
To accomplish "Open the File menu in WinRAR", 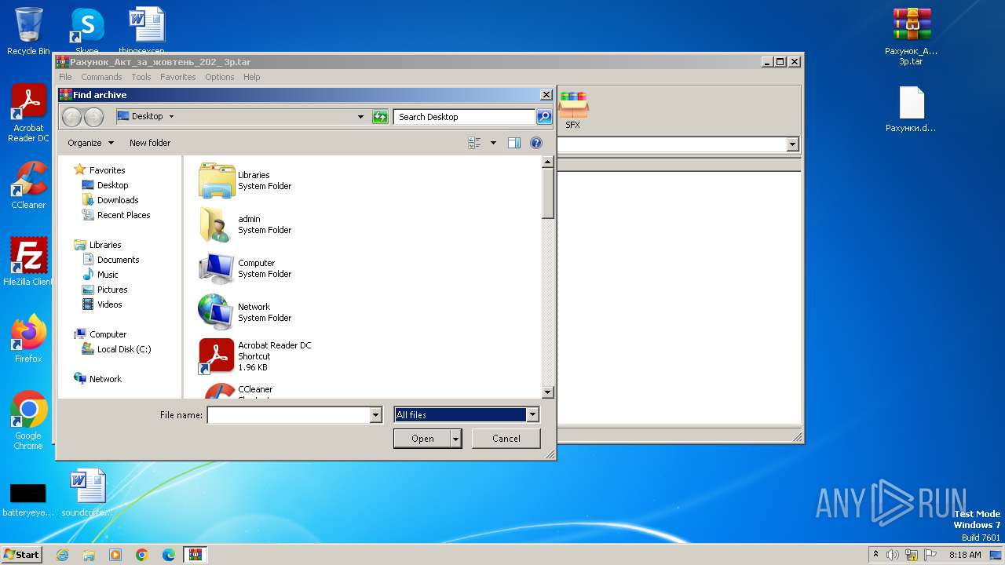I will 65,77.
